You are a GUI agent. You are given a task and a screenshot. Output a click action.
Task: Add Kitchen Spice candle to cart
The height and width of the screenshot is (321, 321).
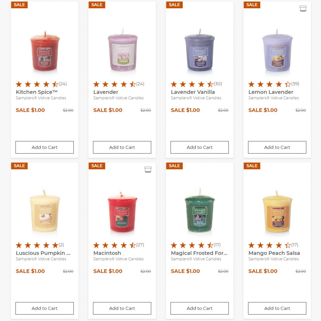tap(44, 147)
